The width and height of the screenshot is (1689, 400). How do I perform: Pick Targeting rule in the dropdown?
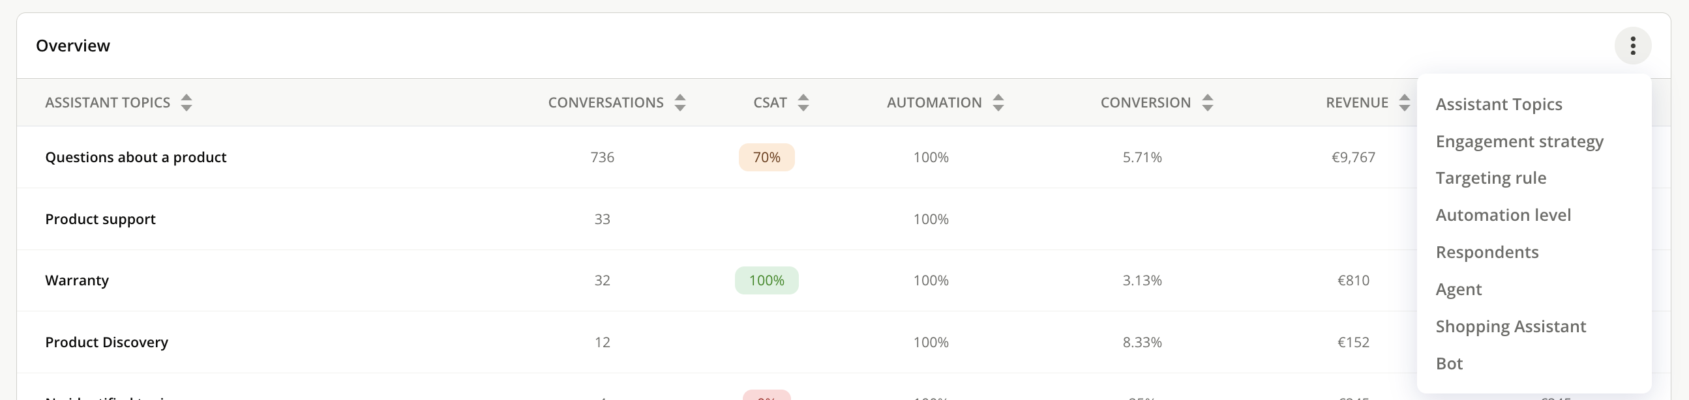click(x=1490, y=178)
